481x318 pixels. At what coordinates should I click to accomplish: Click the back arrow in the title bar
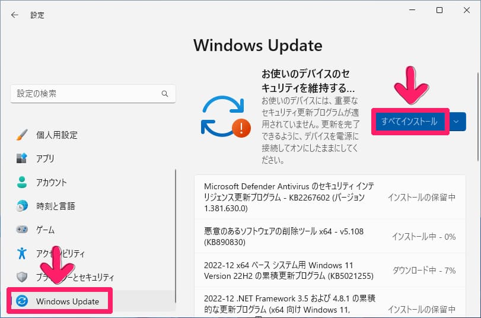coord(14,15)
